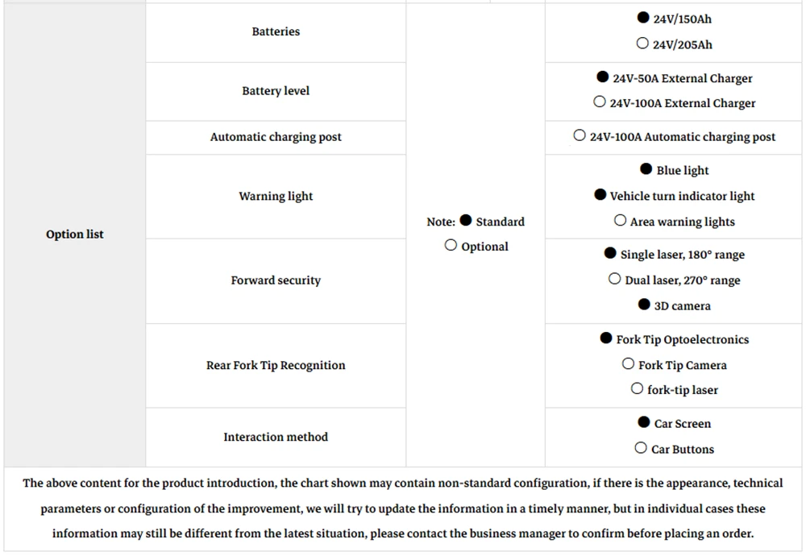Click the Rear Fork Tip Recognition label
Image resolution: width=806 pixels, height=556 pixels.
tap(276, 365)
